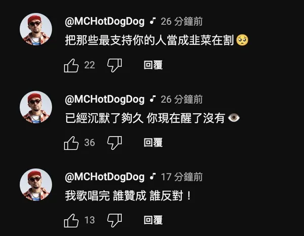Dislike the comment 我歌唱完 誰贊成

[x=115, y=220]
